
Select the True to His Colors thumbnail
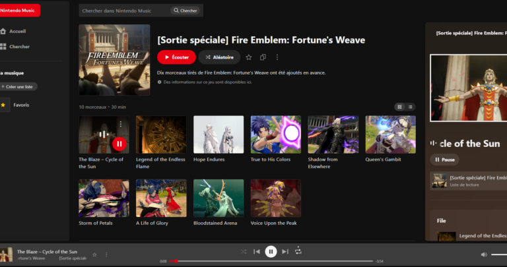tap(276, 134)
